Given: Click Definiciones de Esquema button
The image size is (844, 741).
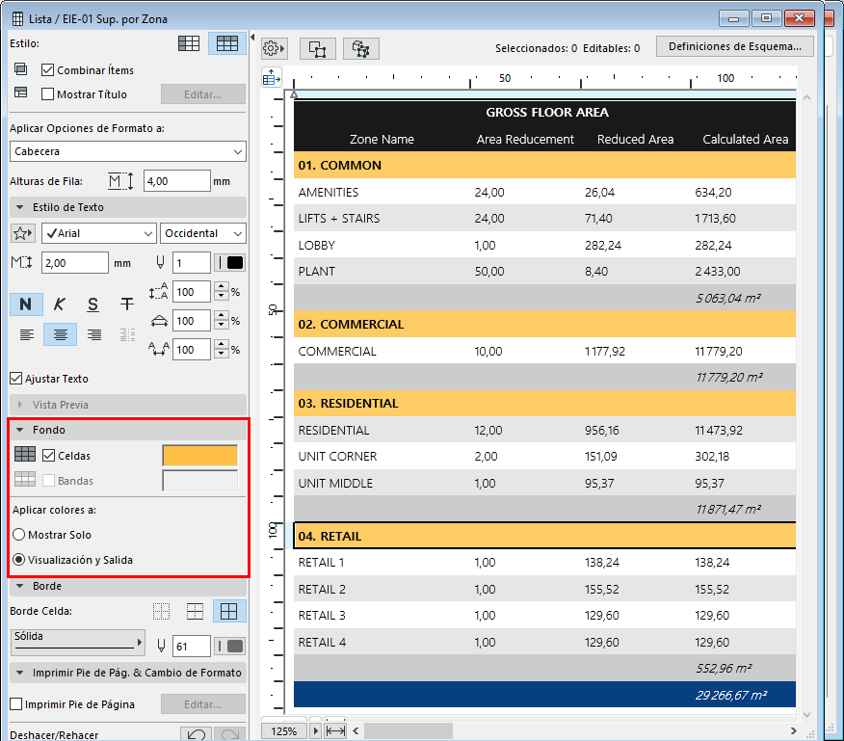Looking at the screenshot, I should pyautogui.click(x=735, y=46).
